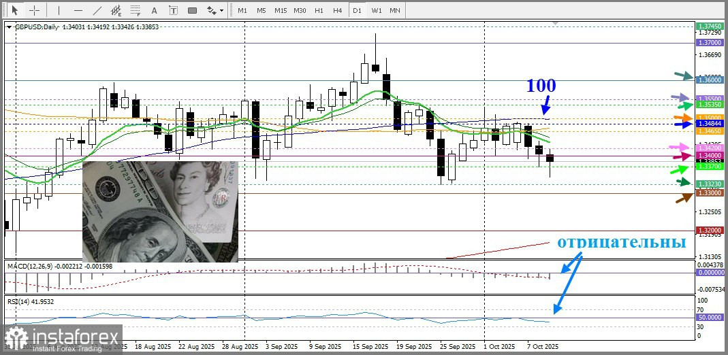Select the 1.34650 price level label
Screen dimensions: 728x355
(710, 132)
